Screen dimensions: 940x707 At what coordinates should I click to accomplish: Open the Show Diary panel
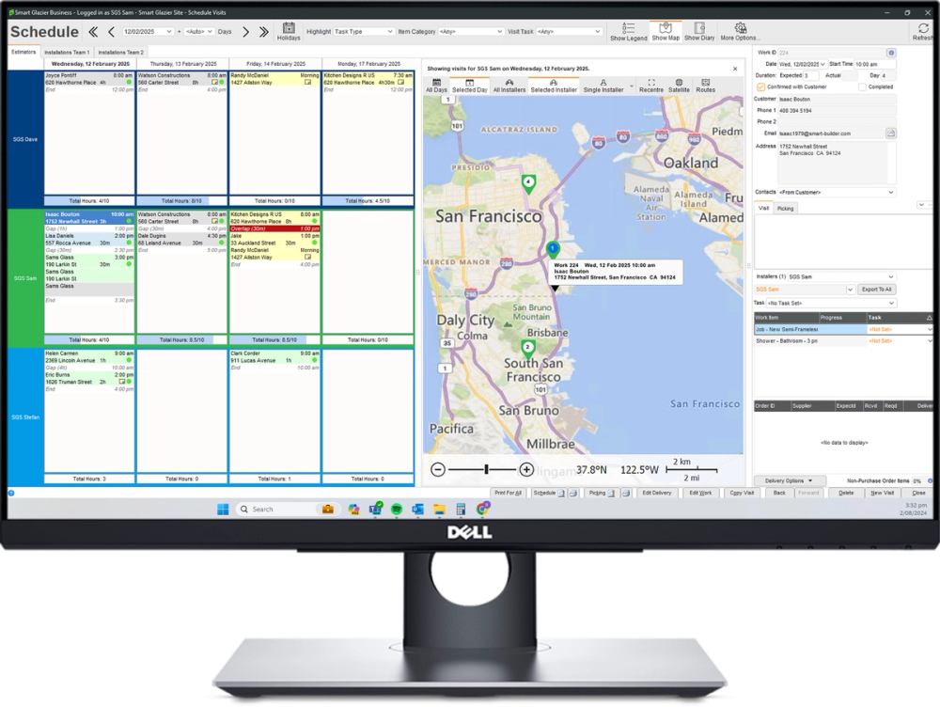(699, 31)
